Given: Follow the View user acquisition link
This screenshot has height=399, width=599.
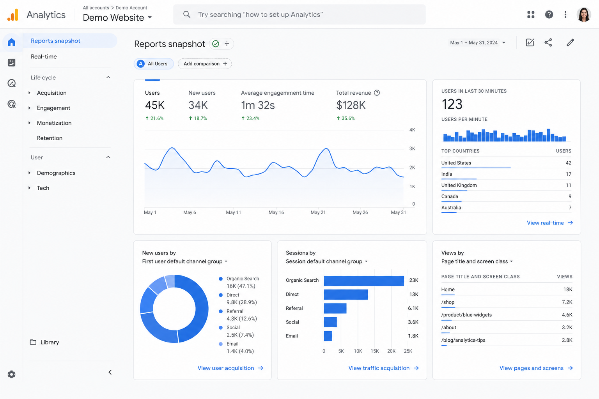Looking at the screenshot, I should pyautogui.click(x=230, y=368).
